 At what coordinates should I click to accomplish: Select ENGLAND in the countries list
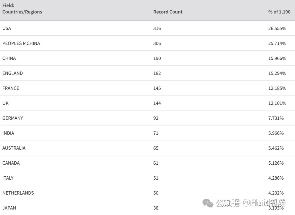coord(13,73)
